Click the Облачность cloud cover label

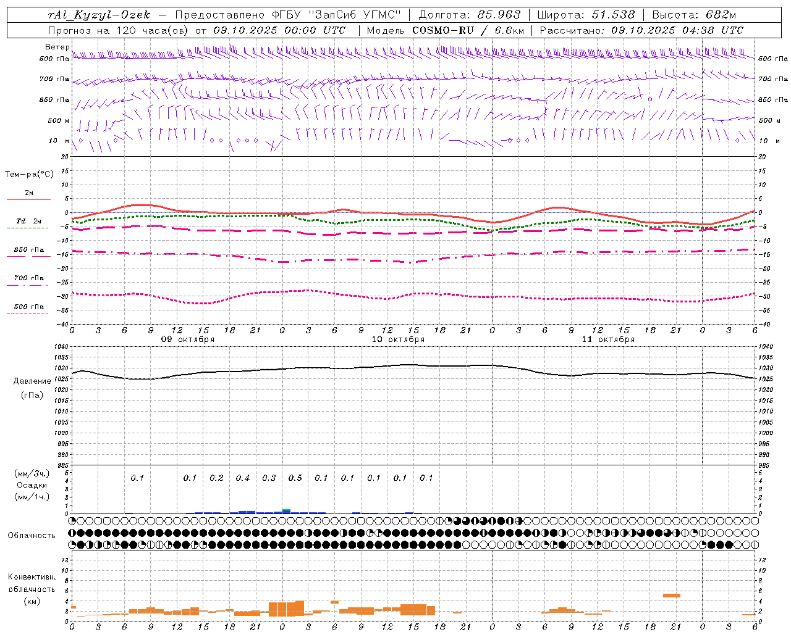pyautogui.click(x=32, y=535)
